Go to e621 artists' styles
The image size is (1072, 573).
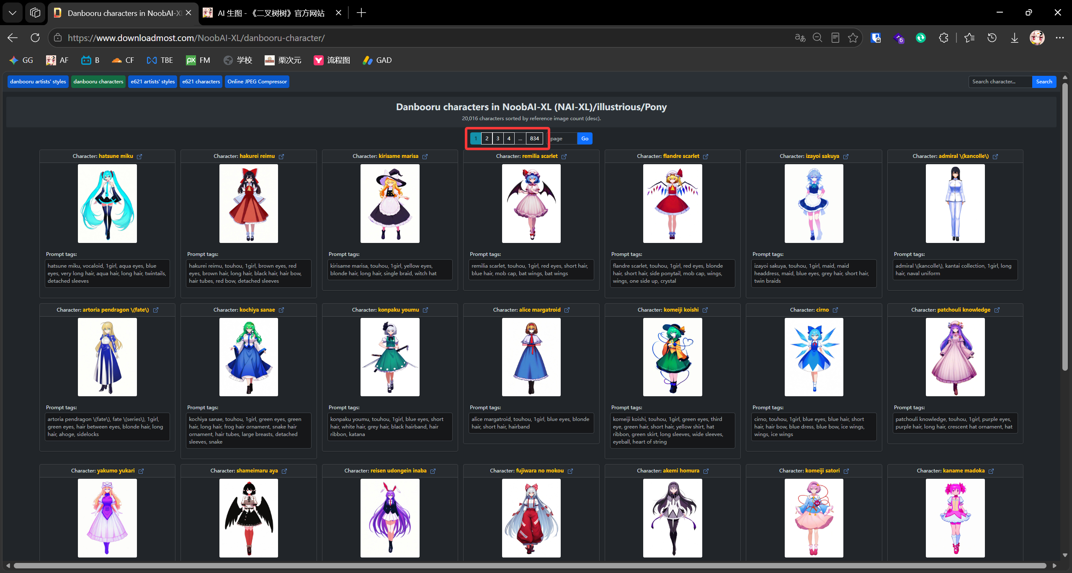pos(152,82)
